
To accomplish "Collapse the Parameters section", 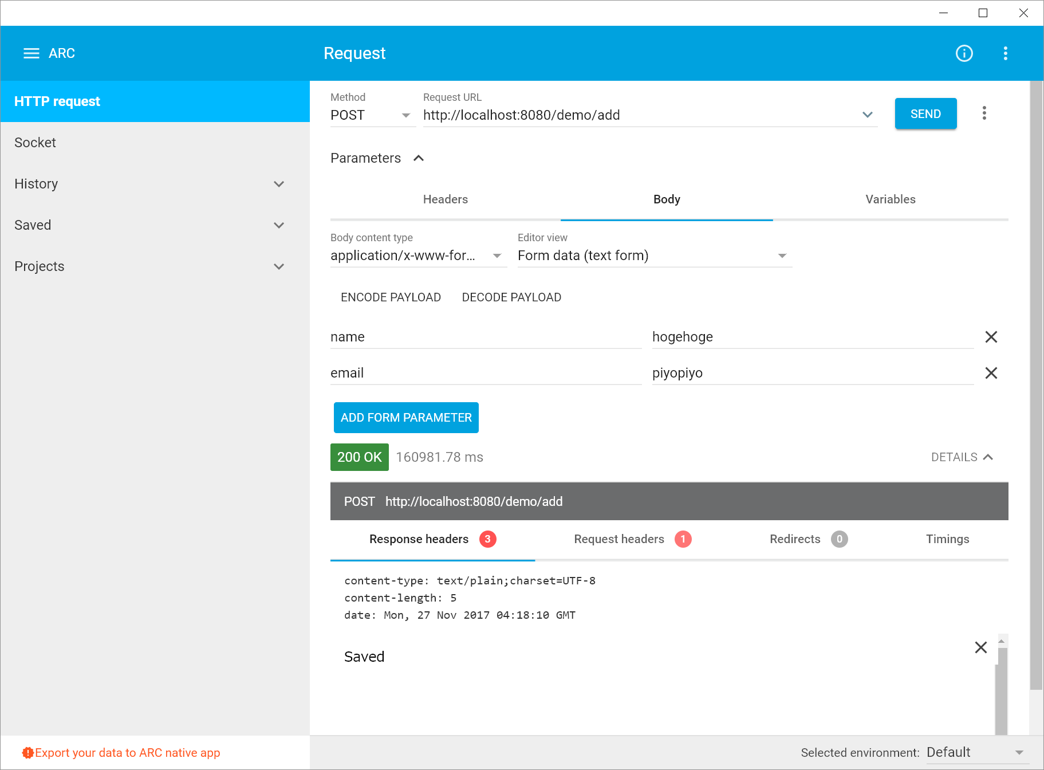I will [419, 158].
